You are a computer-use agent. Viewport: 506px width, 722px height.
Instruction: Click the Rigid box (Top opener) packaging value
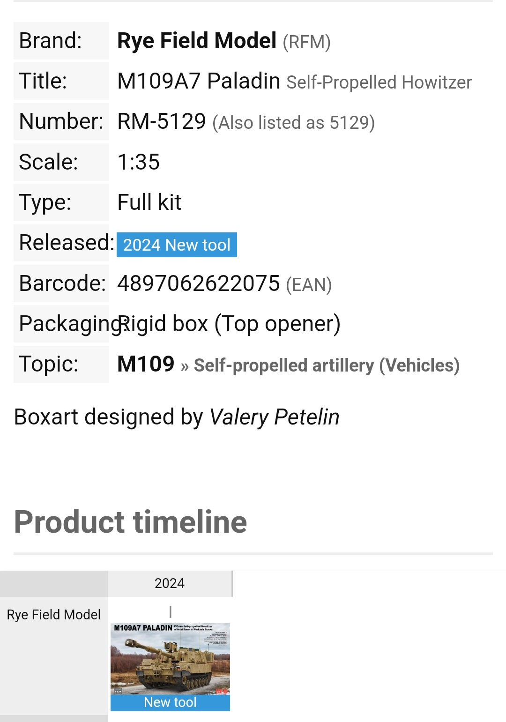[230, 324]
